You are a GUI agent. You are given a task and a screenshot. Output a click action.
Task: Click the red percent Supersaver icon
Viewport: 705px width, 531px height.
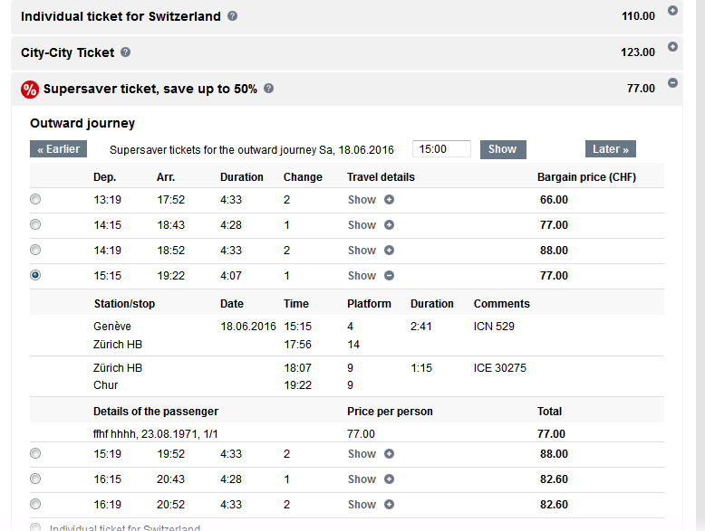tap(30, 89)
